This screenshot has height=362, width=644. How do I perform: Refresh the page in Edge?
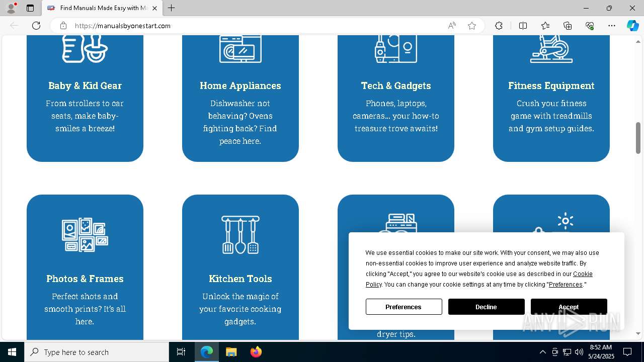tap(36, 26)
